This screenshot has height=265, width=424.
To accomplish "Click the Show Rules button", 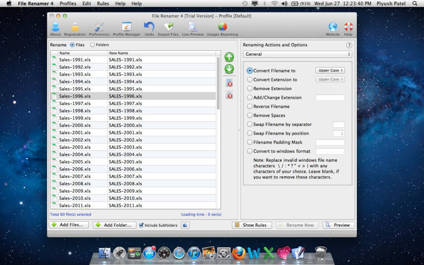I will [251, 225].
